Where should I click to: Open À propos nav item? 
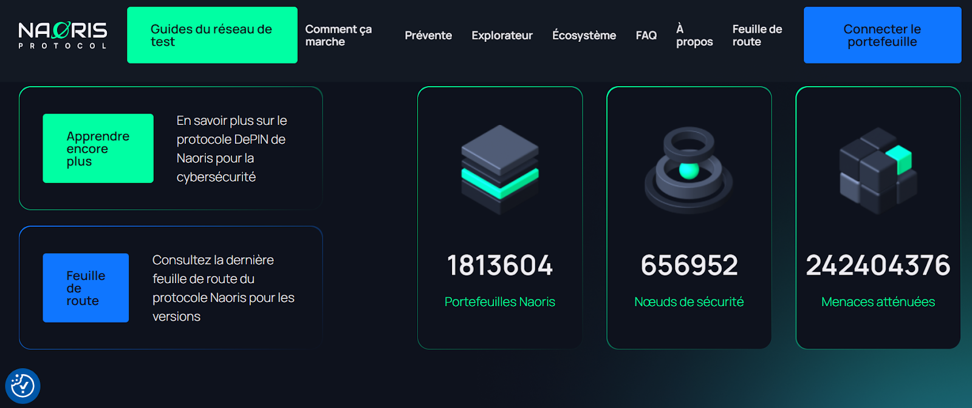(694, 35)
